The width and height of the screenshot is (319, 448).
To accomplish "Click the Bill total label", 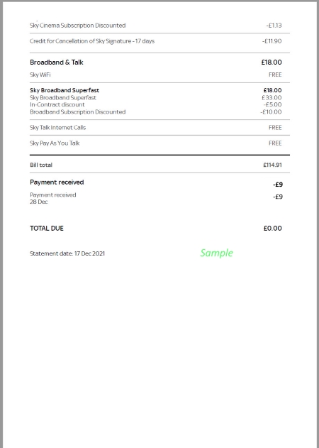I will click(41, 165).
